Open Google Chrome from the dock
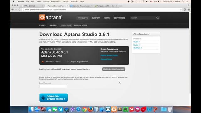The height and width of the screenshot is (113, 201). click(84, 109)
